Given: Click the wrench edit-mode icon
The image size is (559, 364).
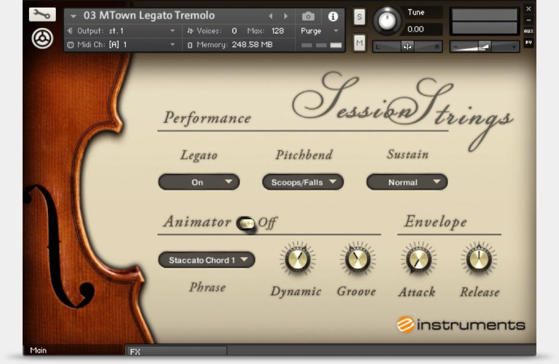Looking at the screenshot, I should click(42, 15).
